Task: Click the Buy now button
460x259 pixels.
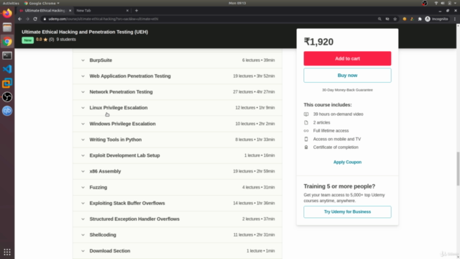Action: 347,76
